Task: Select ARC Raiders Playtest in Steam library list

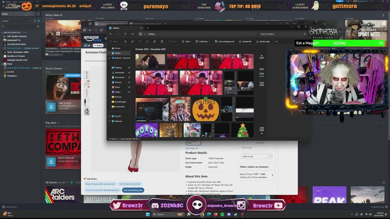Action: pyautogui.click(x=17, y=36)
